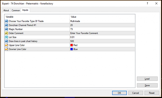
Task: Switch to the About tab
Action: point(6,10)
